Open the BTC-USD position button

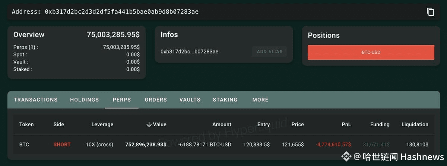pos(371,52)
